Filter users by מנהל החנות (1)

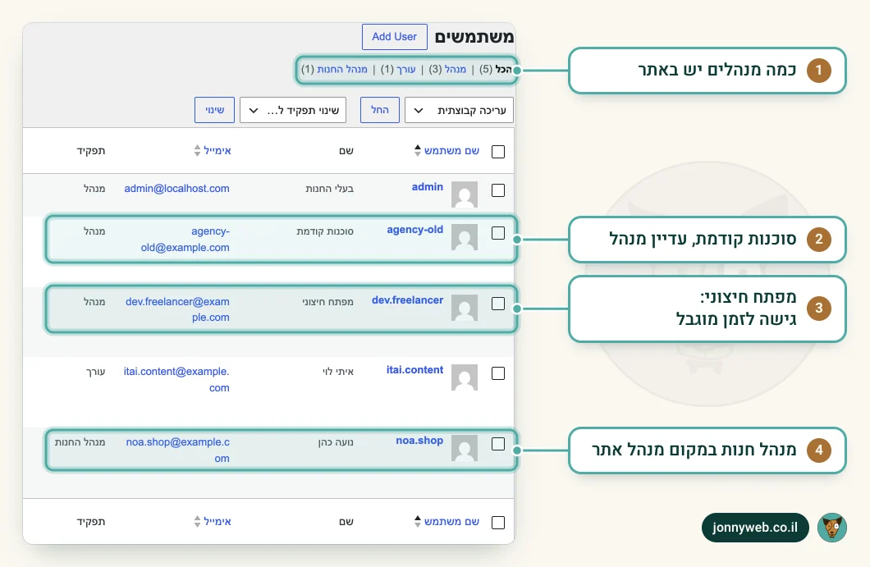point(334,70)
